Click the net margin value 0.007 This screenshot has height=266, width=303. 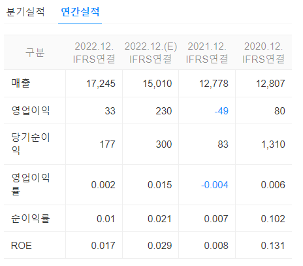point(216,219)
